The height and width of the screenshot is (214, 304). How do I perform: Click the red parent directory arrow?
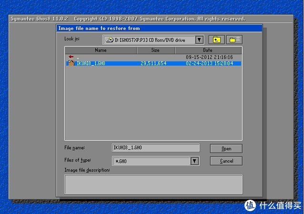pyautogui.click(x=71, y=57)
